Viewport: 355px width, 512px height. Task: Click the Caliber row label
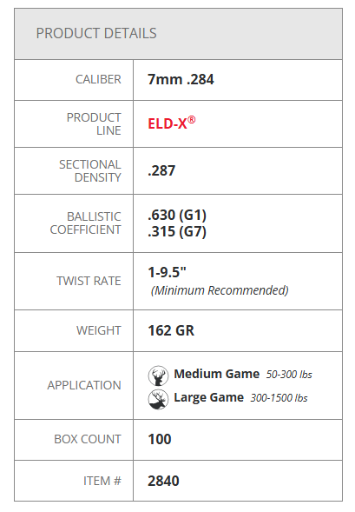98,79
